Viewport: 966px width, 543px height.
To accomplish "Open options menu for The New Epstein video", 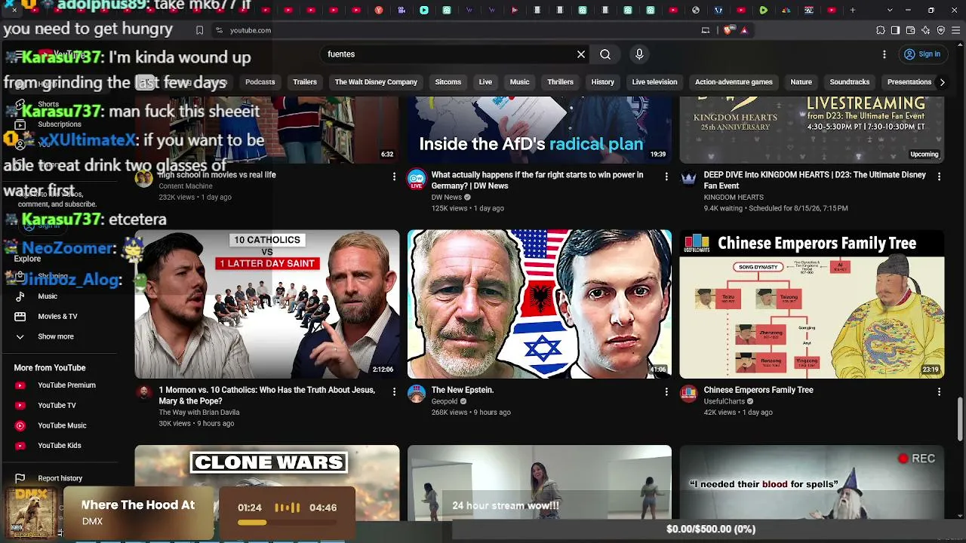I will click(666, 391).
